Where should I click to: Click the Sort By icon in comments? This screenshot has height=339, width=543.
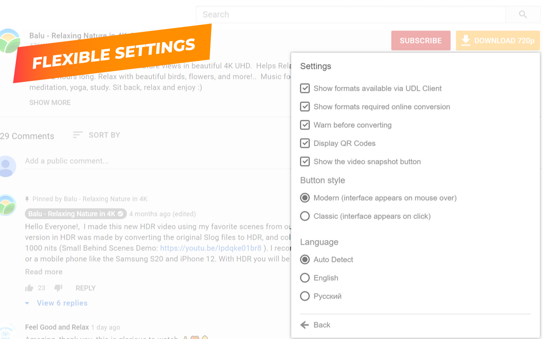(78, 135)
